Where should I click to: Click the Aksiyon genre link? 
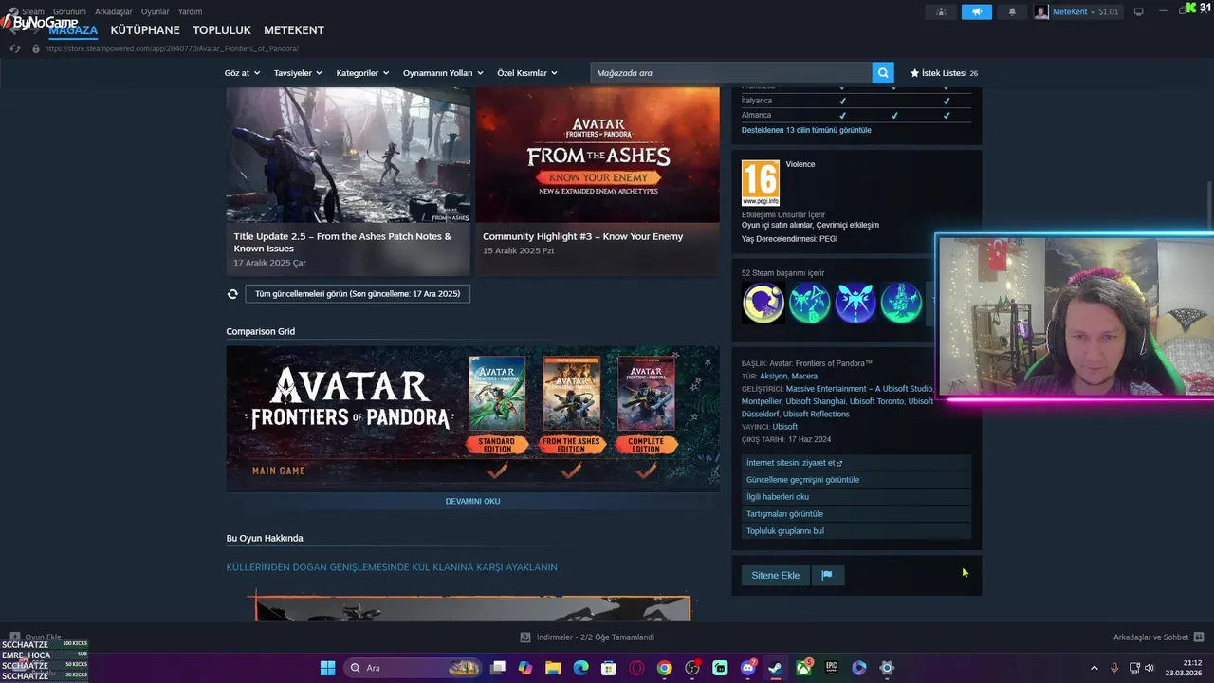tap(773, 377)
